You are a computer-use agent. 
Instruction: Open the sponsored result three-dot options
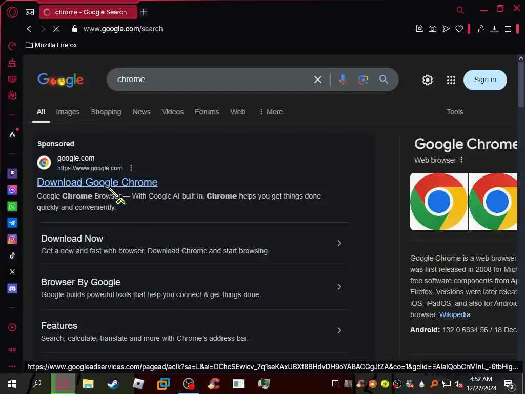(131, 168)
